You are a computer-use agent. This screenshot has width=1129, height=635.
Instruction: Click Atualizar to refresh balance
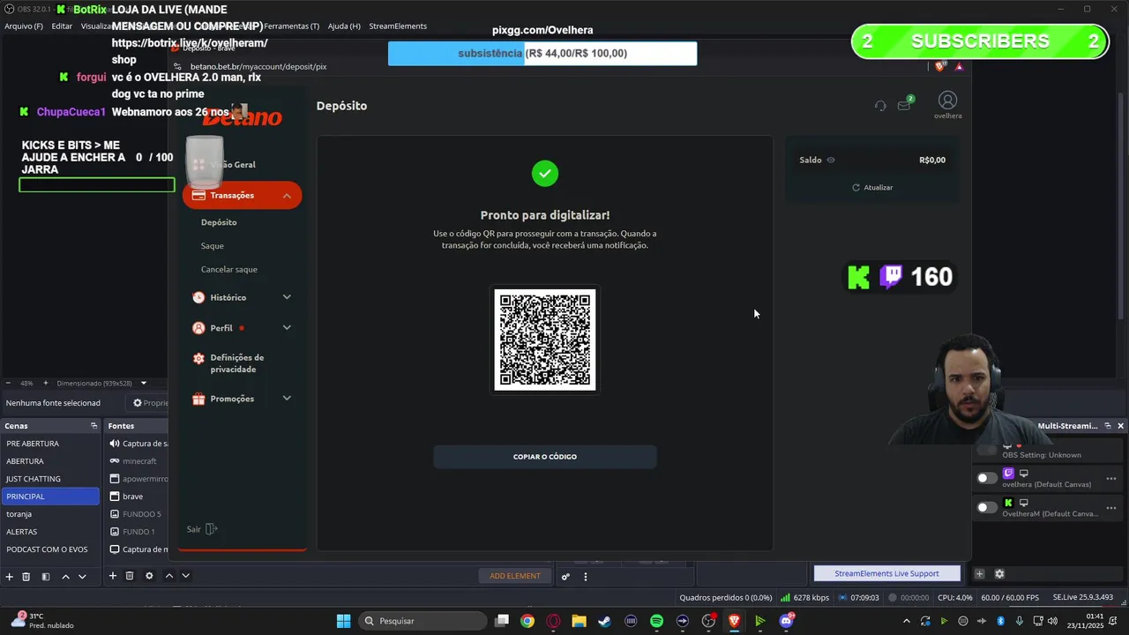(872, 188)
